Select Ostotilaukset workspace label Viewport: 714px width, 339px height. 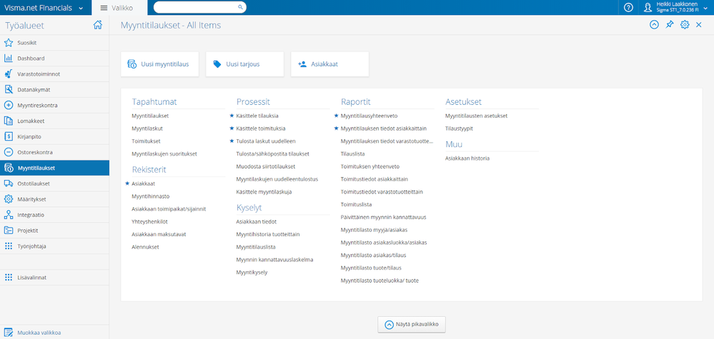pyautogui.click(x=34, y=183)
